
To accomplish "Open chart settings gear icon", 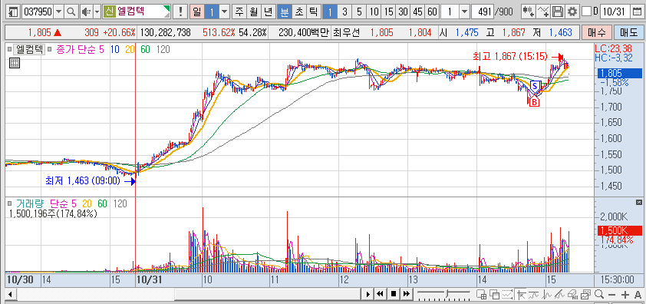I will (x=572, y=12).
